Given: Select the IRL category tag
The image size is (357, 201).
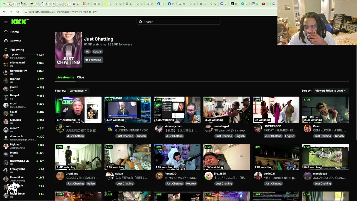Looking at the screenshot, I should 88,52.
